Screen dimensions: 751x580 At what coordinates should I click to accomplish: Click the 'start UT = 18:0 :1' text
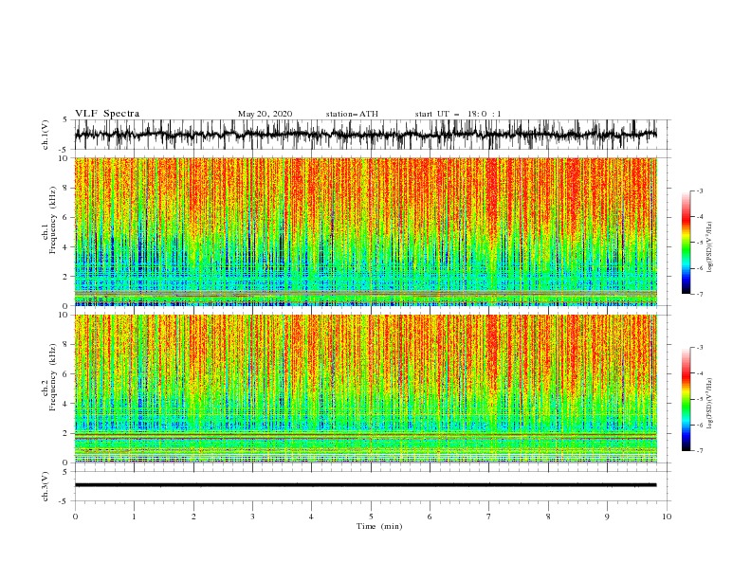tap(458, 114)
